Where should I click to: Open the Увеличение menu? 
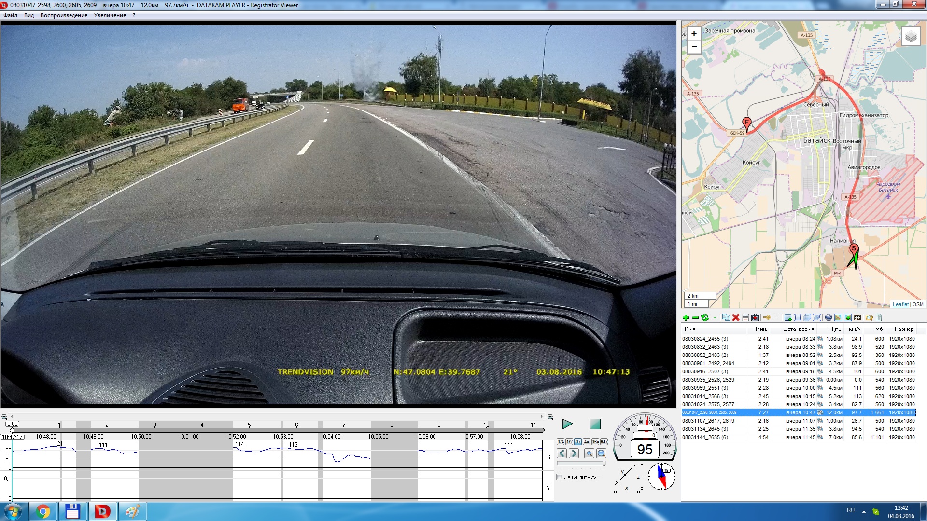(110, 15)
